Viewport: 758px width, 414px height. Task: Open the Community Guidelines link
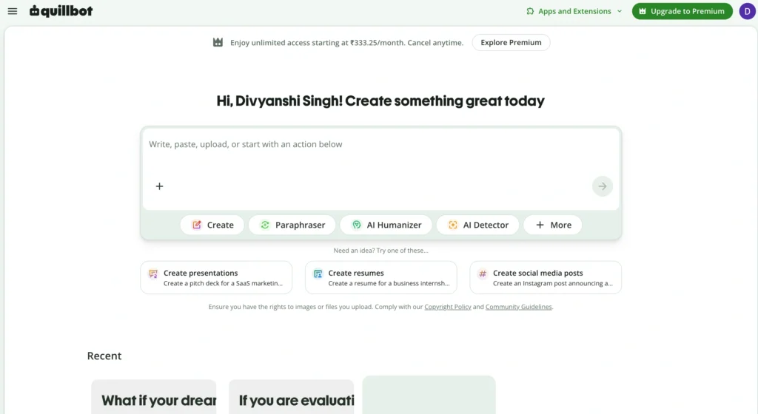pyautogui.click(x=518, y=307)
